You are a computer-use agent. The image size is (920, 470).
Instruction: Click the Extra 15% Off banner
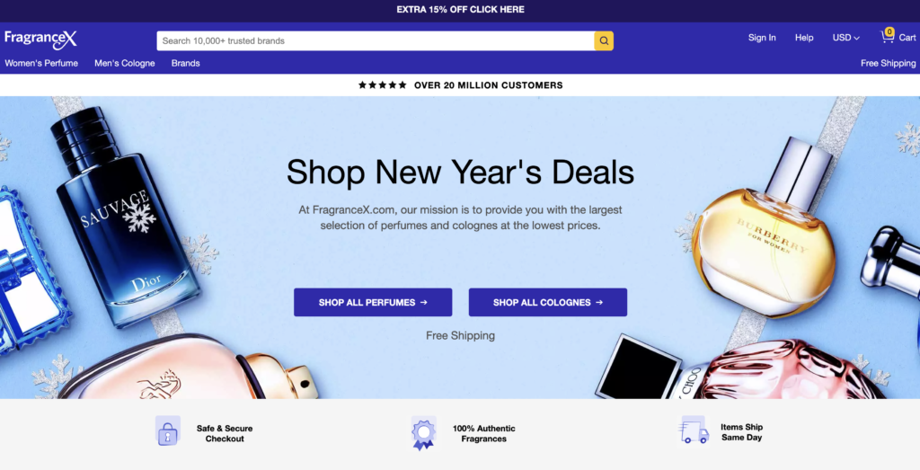pos(460,9)
